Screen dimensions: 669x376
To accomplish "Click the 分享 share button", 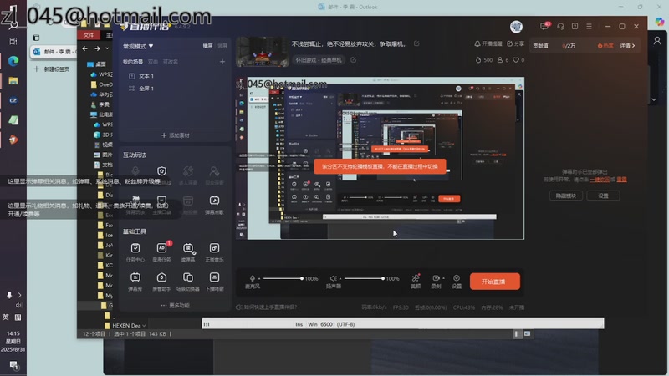I will (x=515, y=44).
